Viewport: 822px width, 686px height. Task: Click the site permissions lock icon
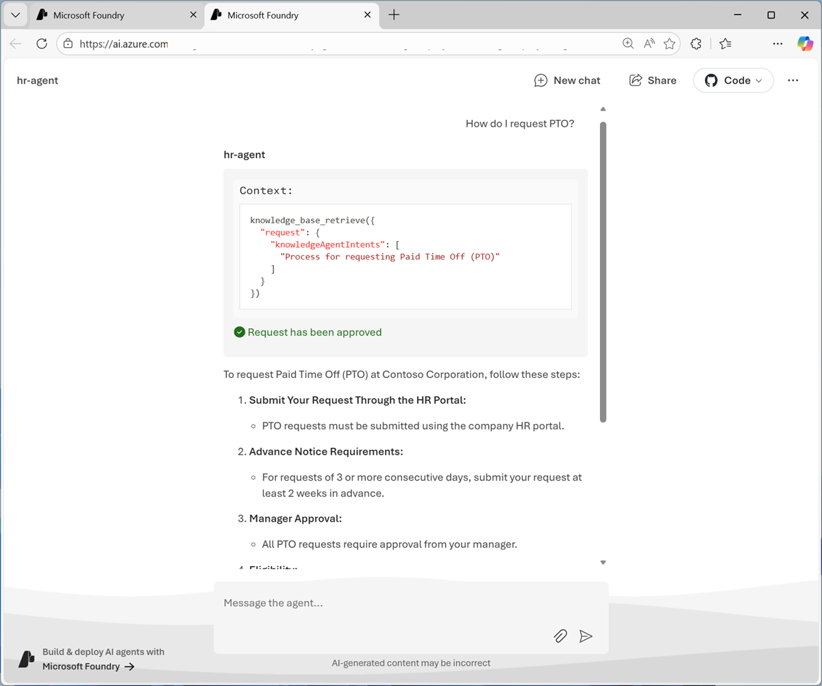[68, 42]
